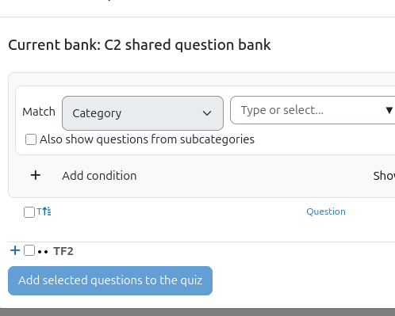
Task: Click the Current bank C2 shared question bank heading
Action: [140, 45]
